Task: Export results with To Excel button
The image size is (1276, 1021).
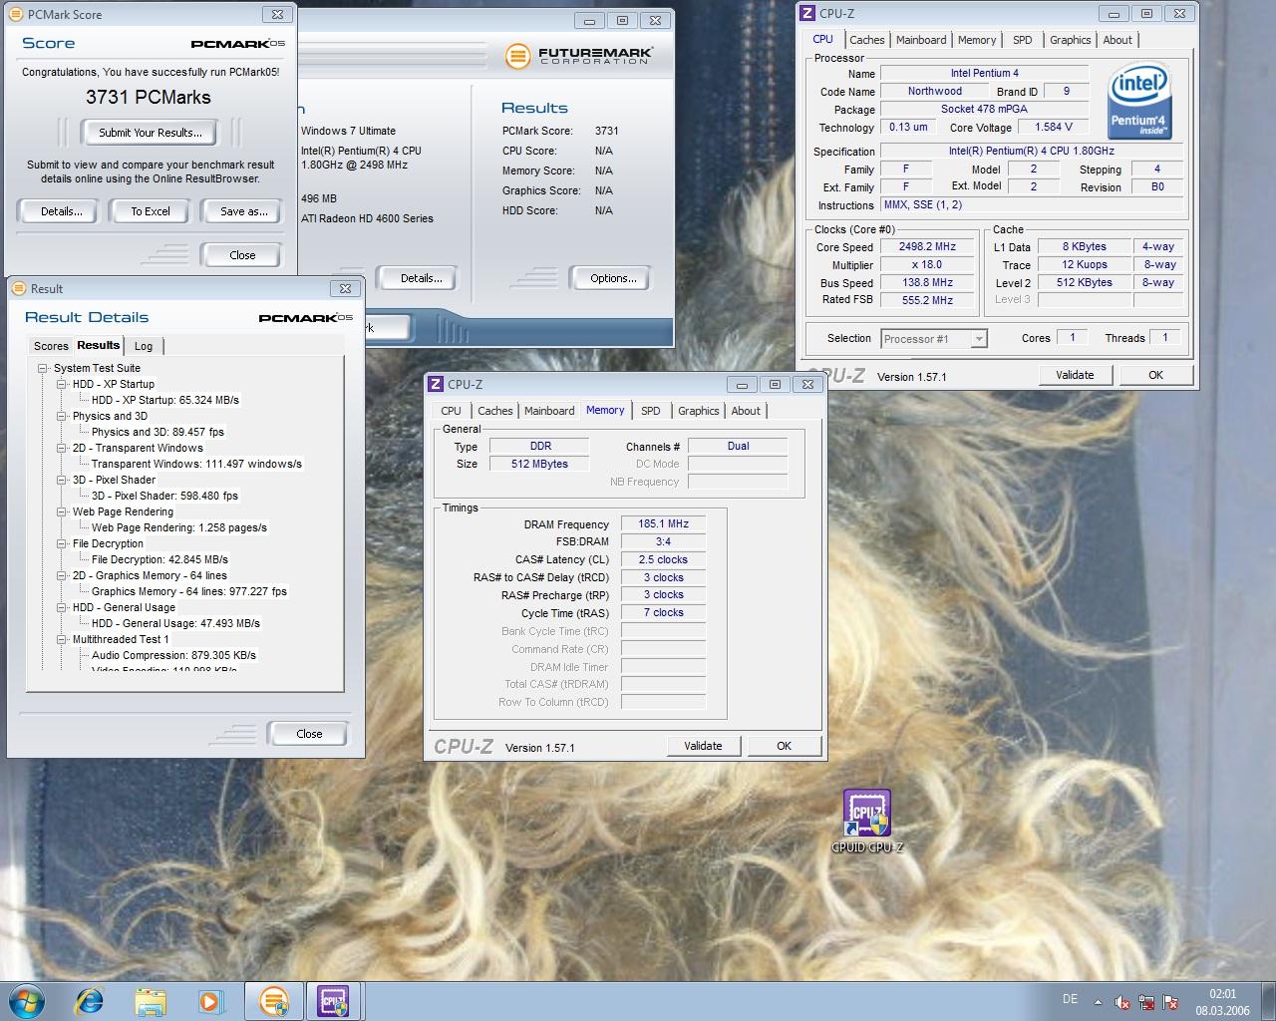Action: 151,211
